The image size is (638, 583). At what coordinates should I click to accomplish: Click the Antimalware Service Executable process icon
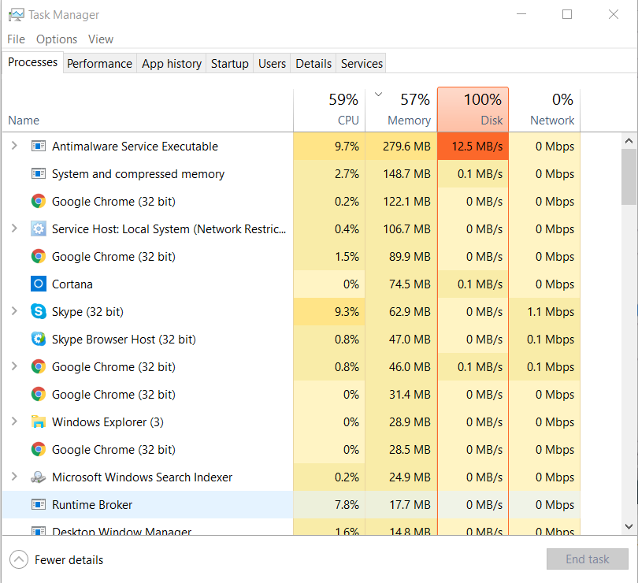(x=39, y=147)
